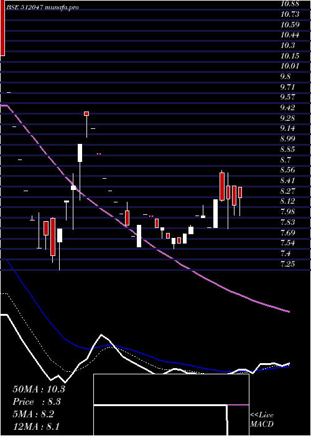Select the 9.71 price axis label
The height and width of the screenshot is (436, 311).
coord(287,87)
